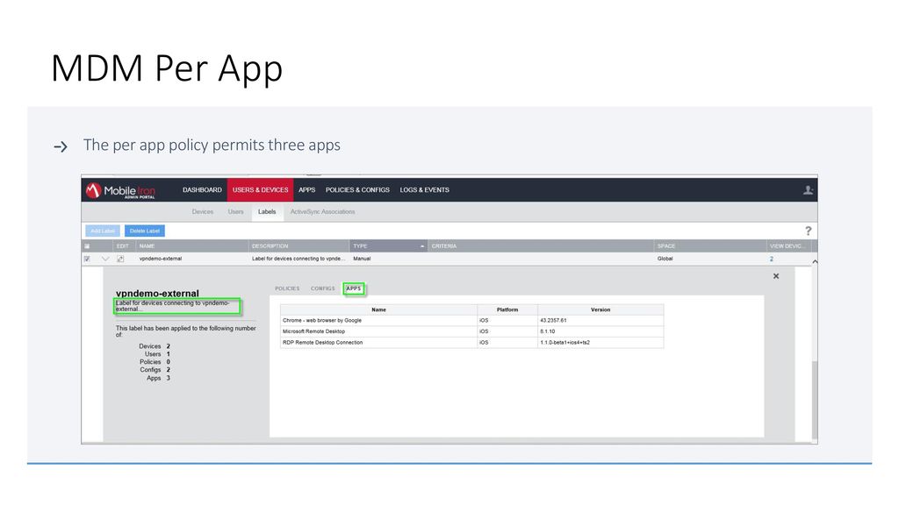
Task: Open the help question mark icon
Action: click(x=808, y=231)
